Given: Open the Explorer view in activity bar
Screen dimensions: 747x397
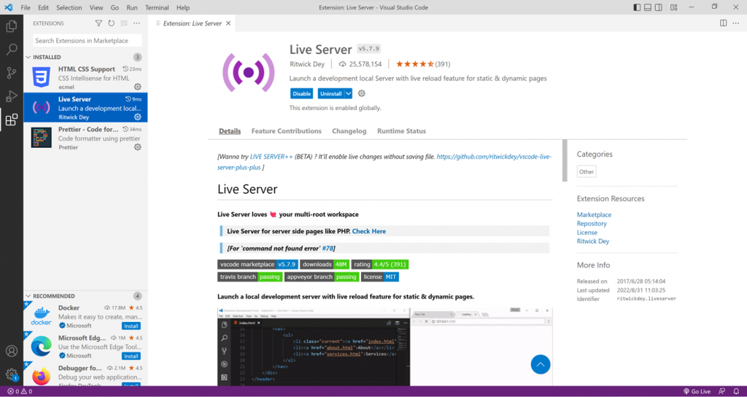Looking at the screenshot, I should (x=12, y=26).
